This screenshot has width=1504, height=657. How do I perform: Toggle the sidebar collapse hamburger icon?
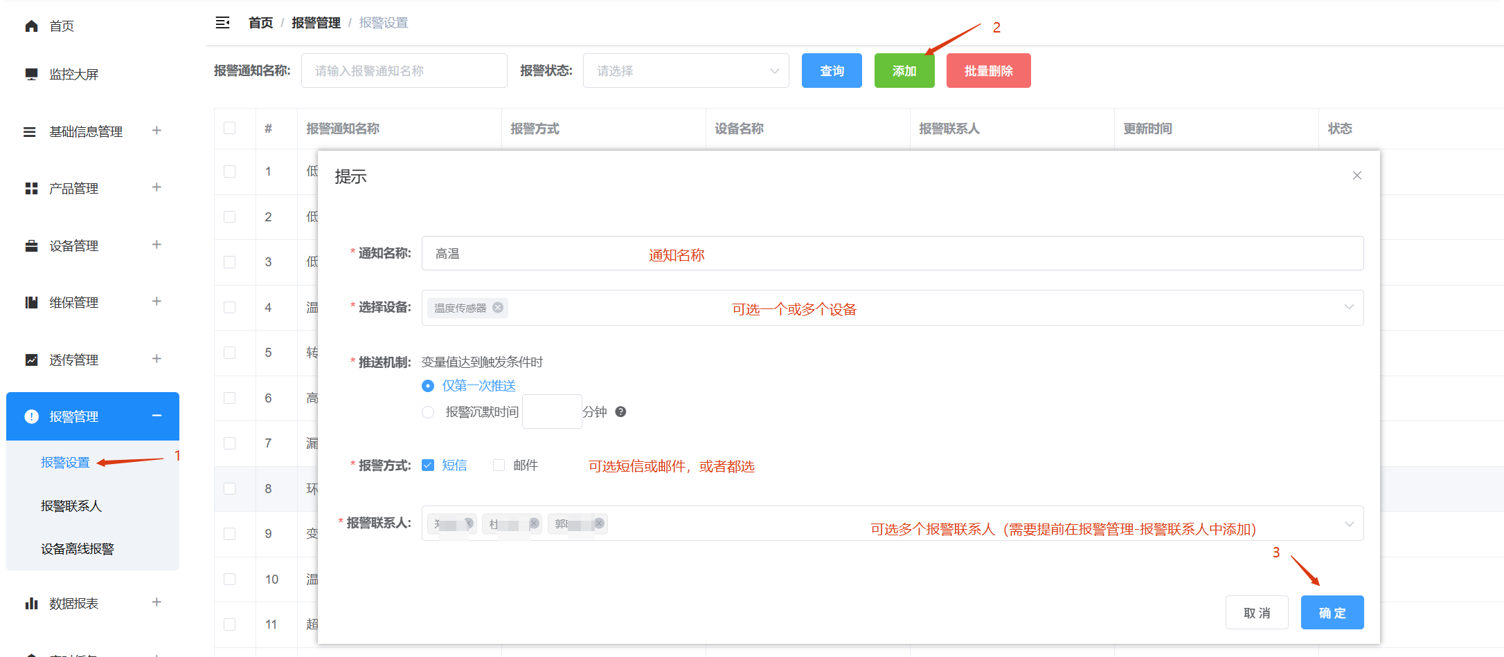point(222,23)
